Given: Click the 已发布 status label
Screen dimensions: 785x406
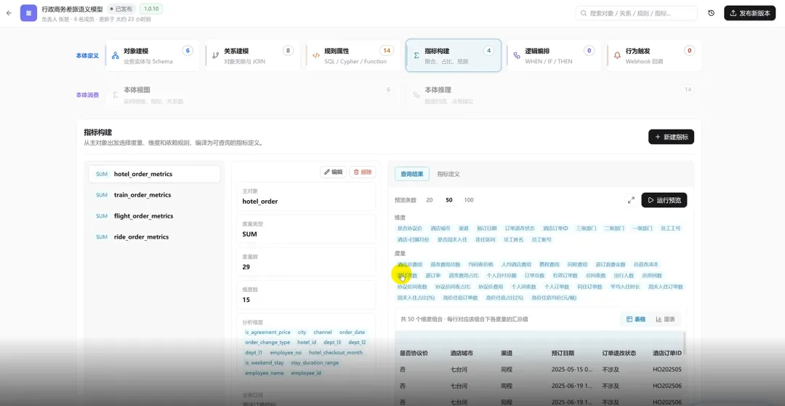Looking at the screenshot, I should [121, 9].
